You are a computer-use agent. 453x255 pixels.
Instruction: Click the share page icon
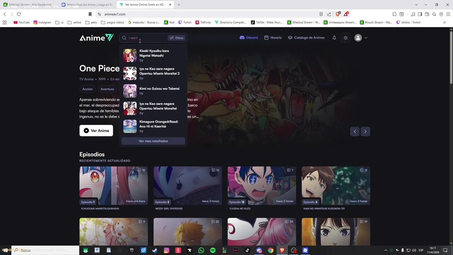click(x=329, y=14)
